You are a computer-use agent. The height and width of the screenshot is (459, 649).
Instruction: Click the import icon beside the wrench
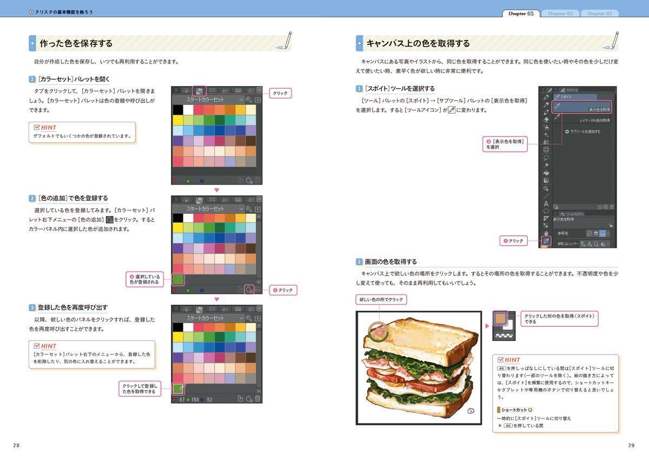point(257,100)
